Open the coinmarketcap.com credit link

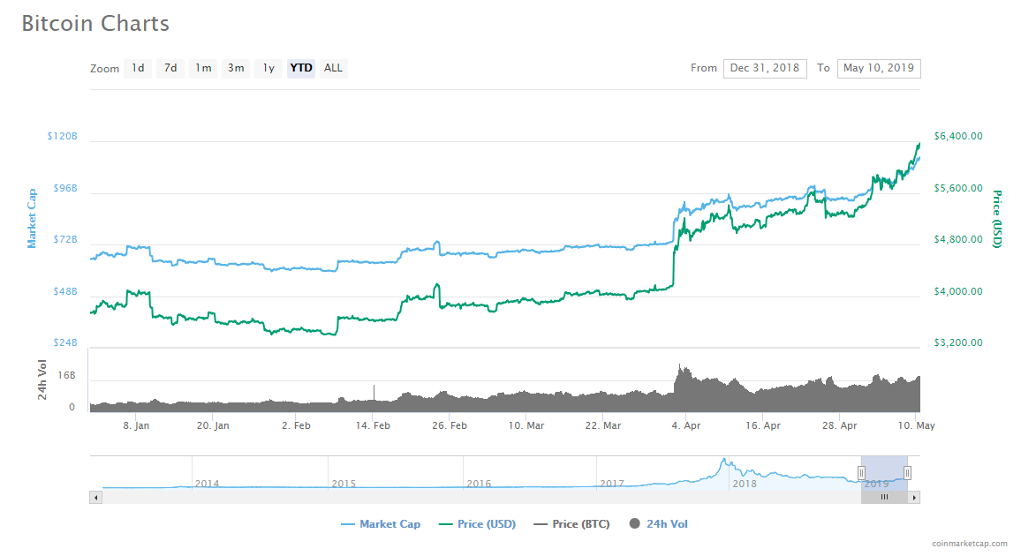click(x=969, y=544)
